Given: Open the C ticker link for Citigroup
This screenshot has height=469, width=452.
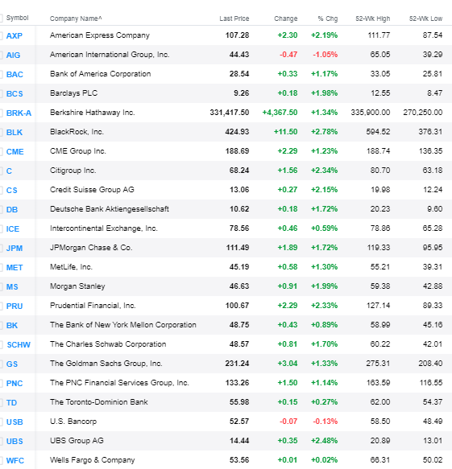Looking at the screenshot, I should (x=9, y=171).
